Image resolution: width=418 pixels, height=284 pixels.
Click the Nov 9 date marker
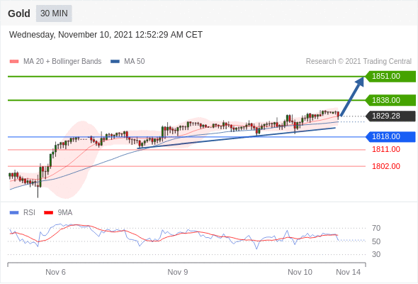[178, 272]
